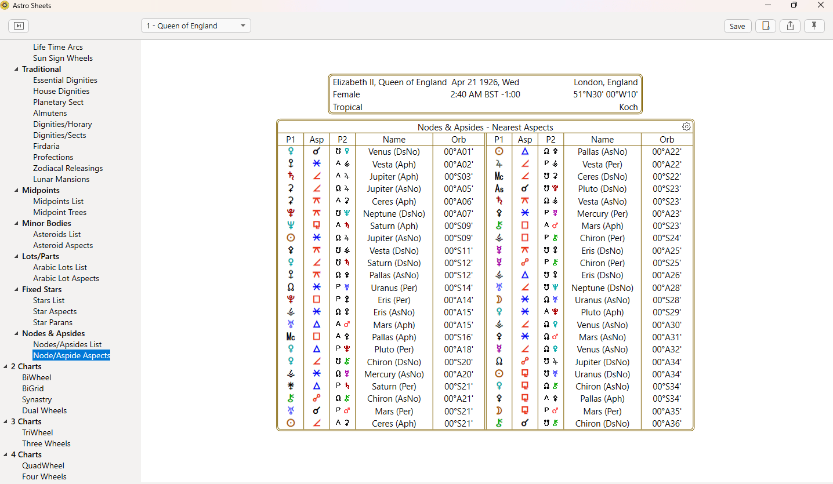Click the Jupiter glyph in Vesta (Per) row

499,164
